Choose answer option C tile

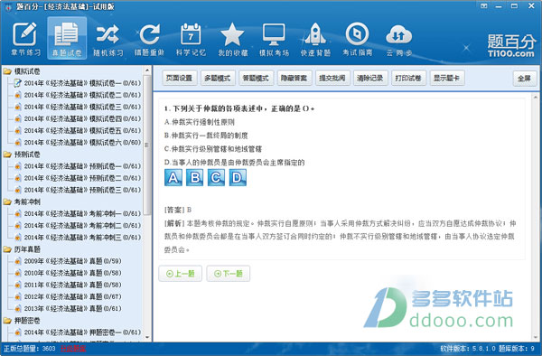click(216, 178)
